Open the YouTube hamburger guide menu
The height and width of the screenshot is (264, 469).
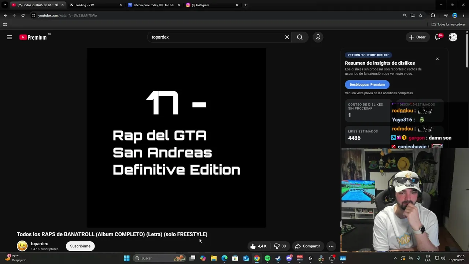pyautogui.click(x=10, y=37)
